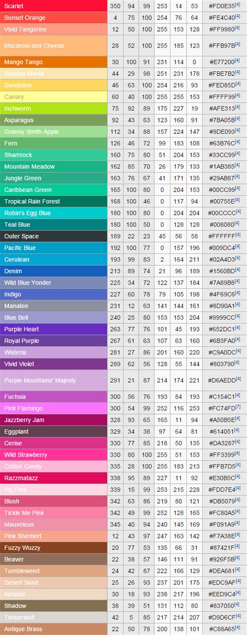Click the Scarlet color name cell
This screenshot has width=247, height=635.
tap(54, 6)
